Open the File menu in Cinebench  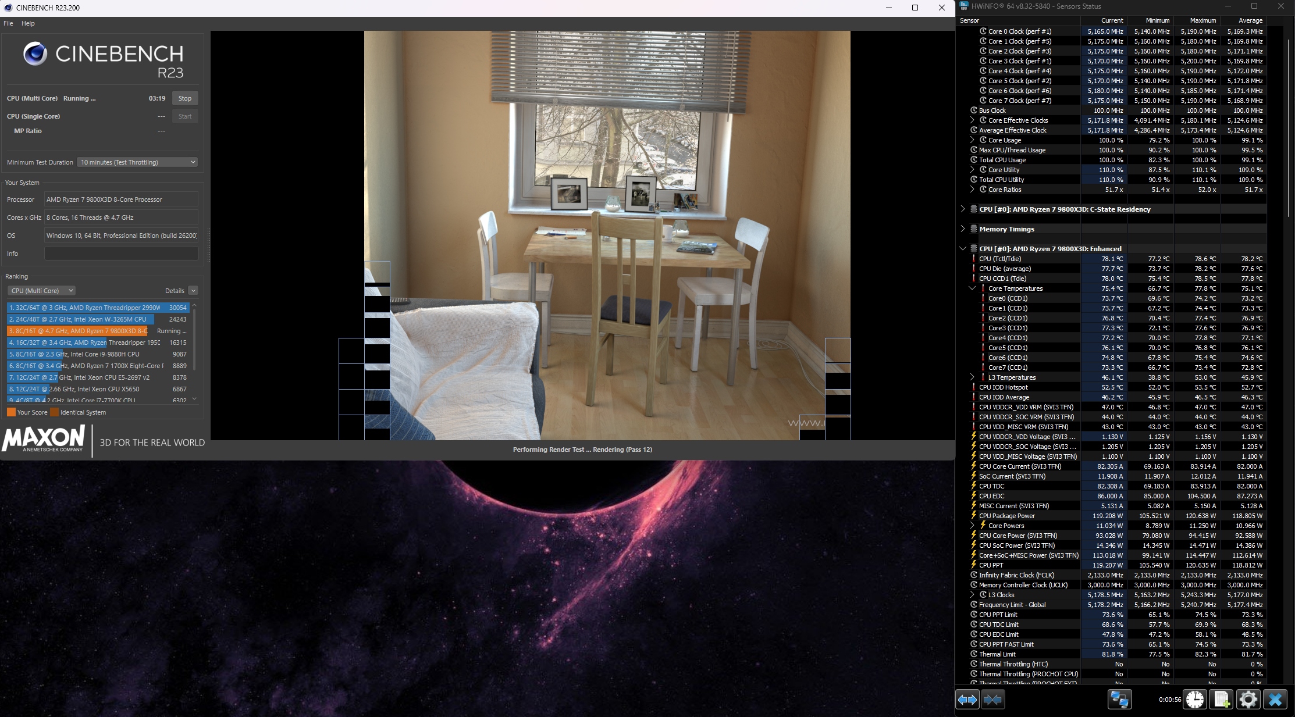click(x=8, y=23)
